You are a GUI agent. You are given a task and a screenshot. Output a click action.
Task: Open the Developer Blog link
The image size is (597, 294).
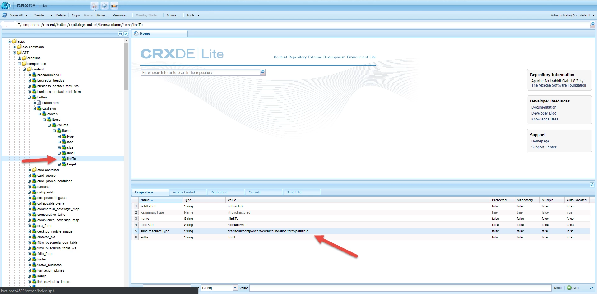coord(544,113)
